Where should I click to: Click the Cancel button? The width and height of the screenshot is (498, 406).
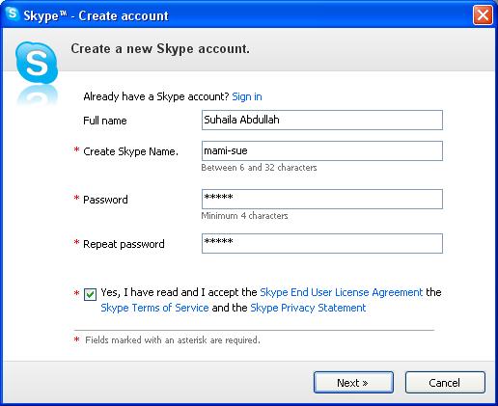[x=445, y=382]
